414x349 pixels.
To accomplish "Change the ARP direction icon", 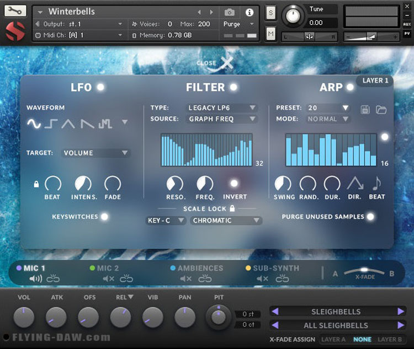I will pyautogui.click(x=355, y=183).
